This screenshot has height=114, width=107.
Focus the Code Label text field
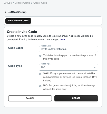click(69, 49)
